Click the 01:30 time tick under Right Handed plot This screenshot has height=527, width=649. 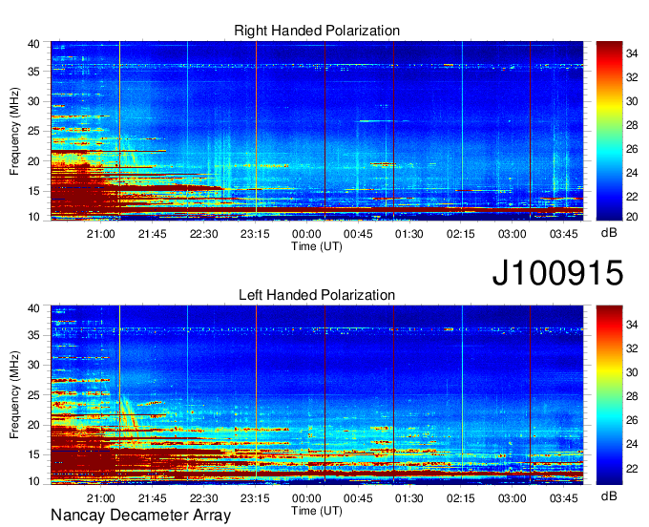tap(409, 234)
